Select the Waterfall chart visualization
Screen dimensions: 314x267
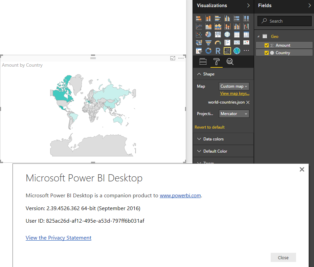(x=246, y=26)
